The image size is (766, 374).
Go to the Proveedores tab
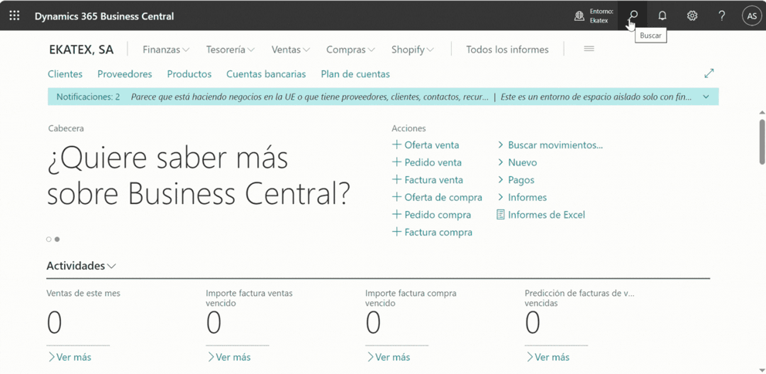[124, 74]
